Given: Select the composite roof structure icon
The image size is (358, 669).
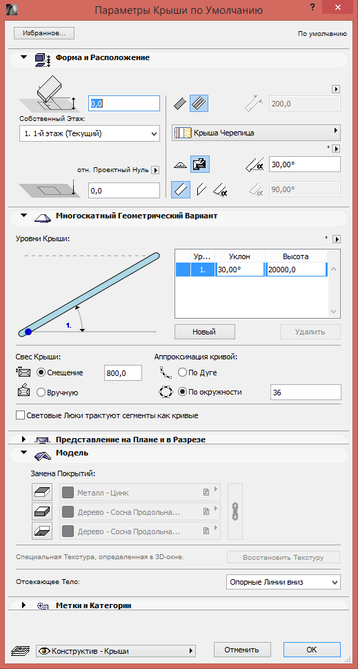Looking at the screenshot, I should tap(199, 104).
